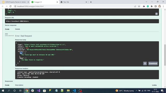Screen dimensions: 166x93
Task: Open Windows taskbar search
Action: point(9,91)
